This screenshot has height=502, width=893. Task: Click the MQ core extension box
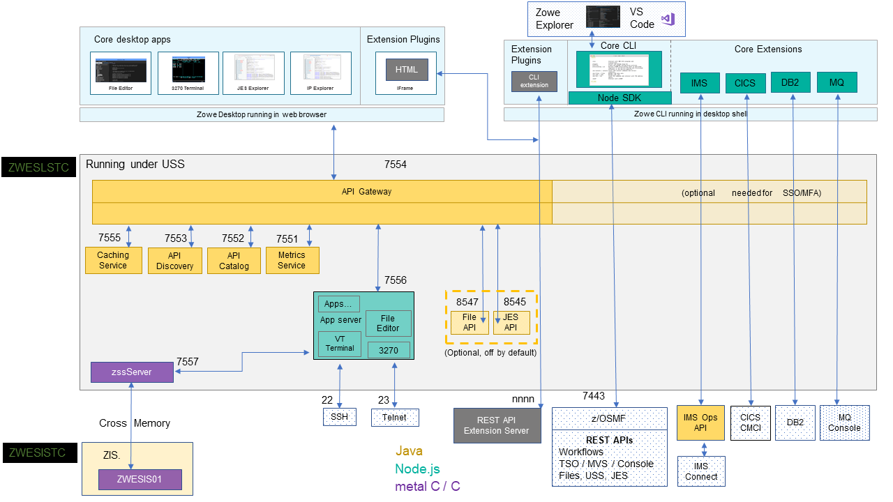tap(836, 82)
